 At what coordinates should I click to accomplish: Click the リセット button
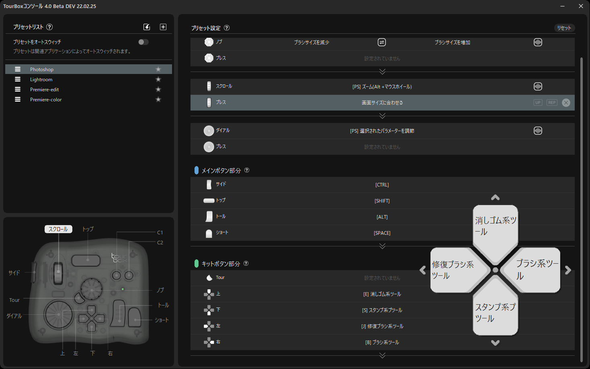[x=564, y=28]
